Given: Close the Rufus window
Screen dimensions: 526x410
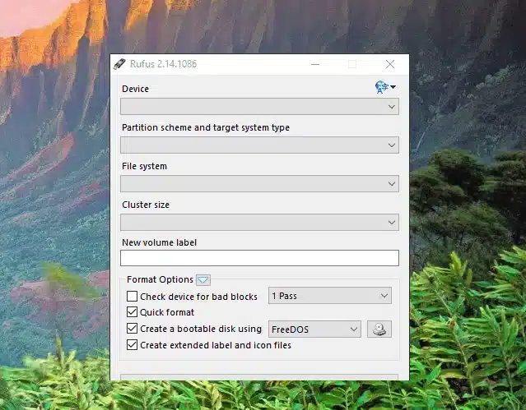Looking at the screenshot, I should point(390,64).
